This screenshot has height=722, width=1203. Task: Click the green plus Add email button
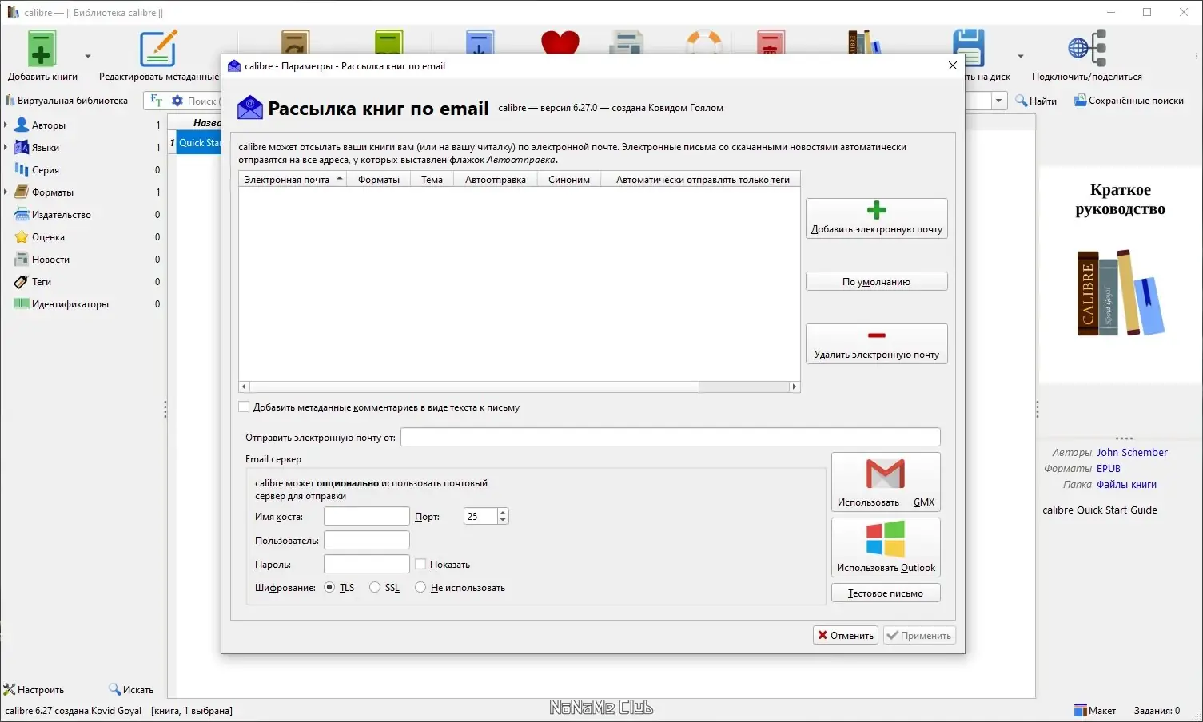pyautogui.click(x=877, y=218)
